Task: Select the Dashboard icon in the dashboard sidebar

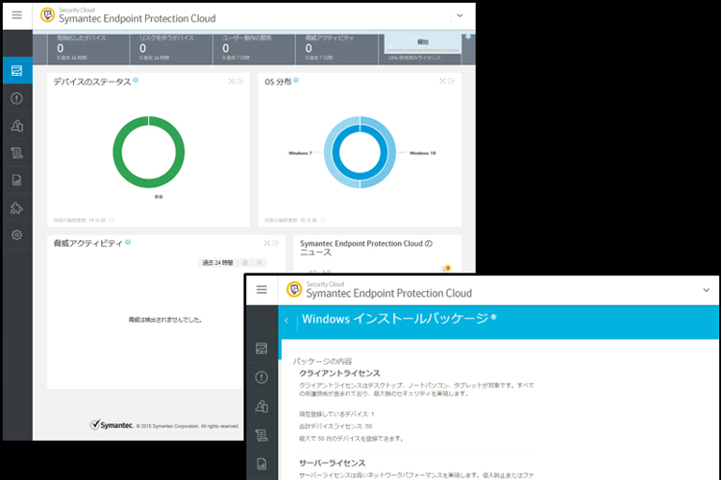Action: (17, 70)
